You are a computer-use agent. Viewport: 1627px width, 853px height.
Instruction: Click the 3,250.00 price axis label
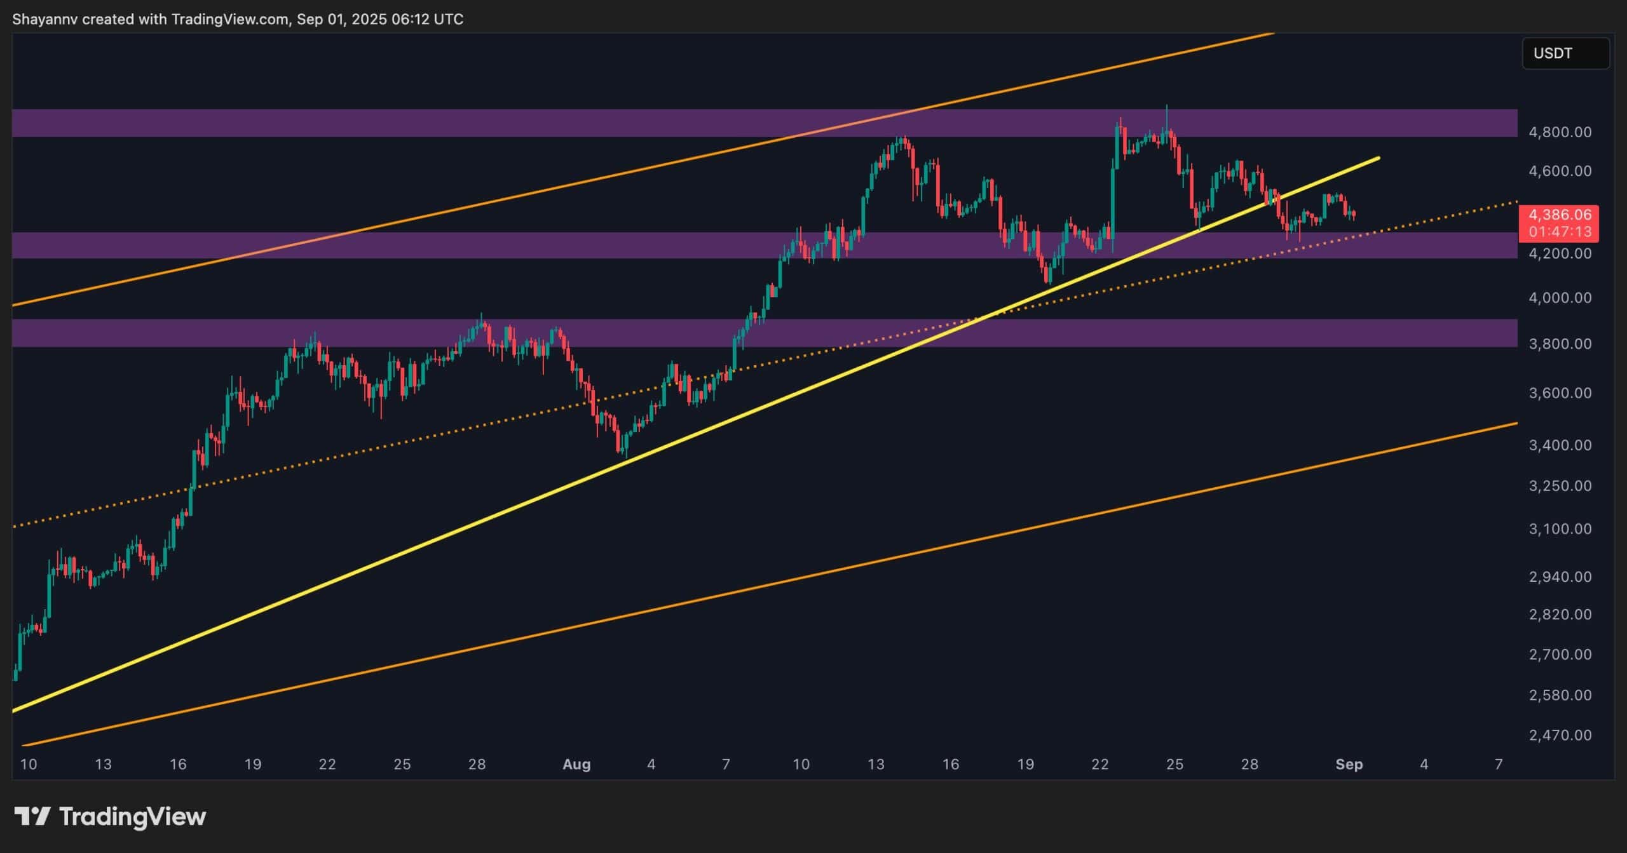tap(1560, 486)
